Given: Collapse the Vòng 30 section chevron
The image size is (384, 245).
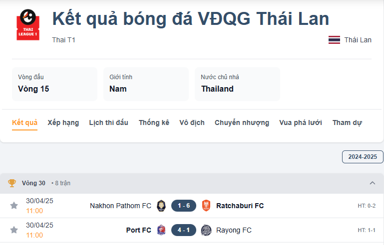Looking at the screenshot, I should [372, 183].
